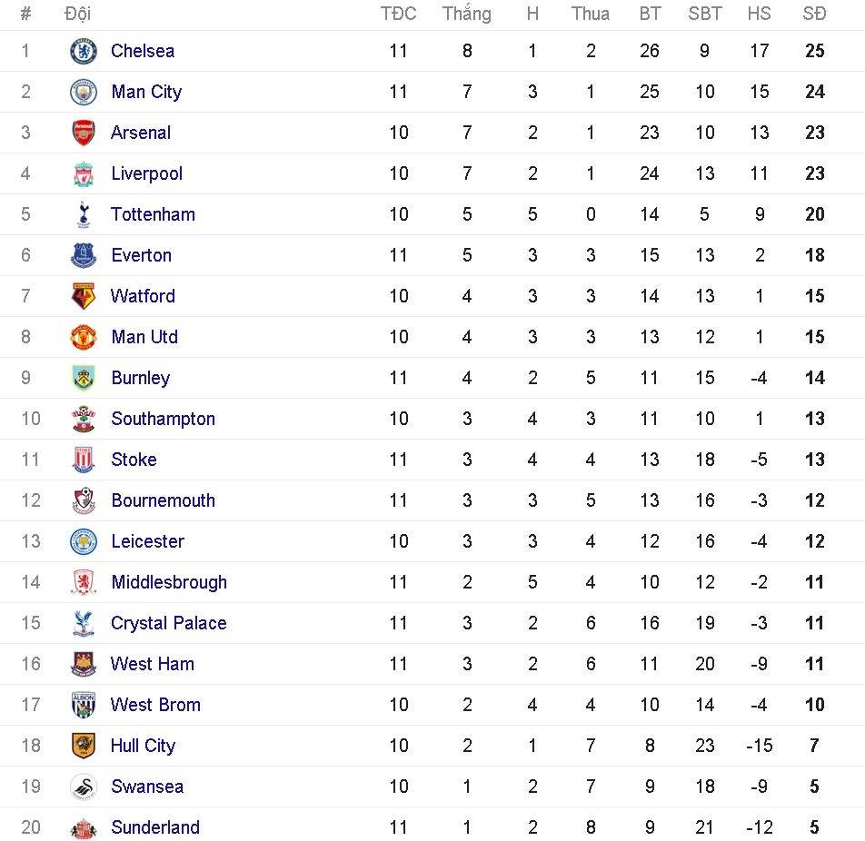Click the Man Utd club crest

[84, 337]
